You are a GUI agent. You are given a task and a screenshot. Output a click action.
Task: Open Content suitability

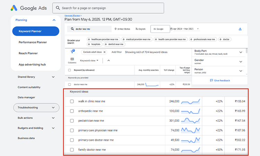[29, 87]
